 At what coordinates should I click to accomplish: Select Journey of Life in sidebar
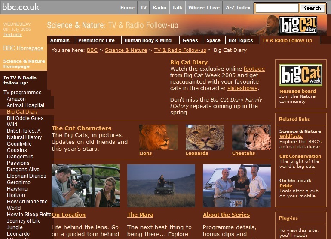pyautogui.click(x=24, y=221)
